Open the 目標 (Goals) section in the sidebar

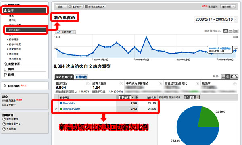(x=11, y=75)
